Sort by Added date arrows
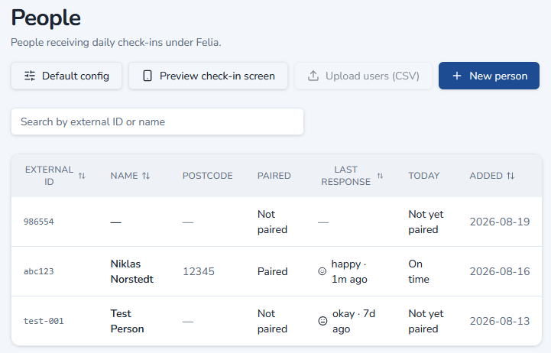551x353 pixels. point(510,176)
